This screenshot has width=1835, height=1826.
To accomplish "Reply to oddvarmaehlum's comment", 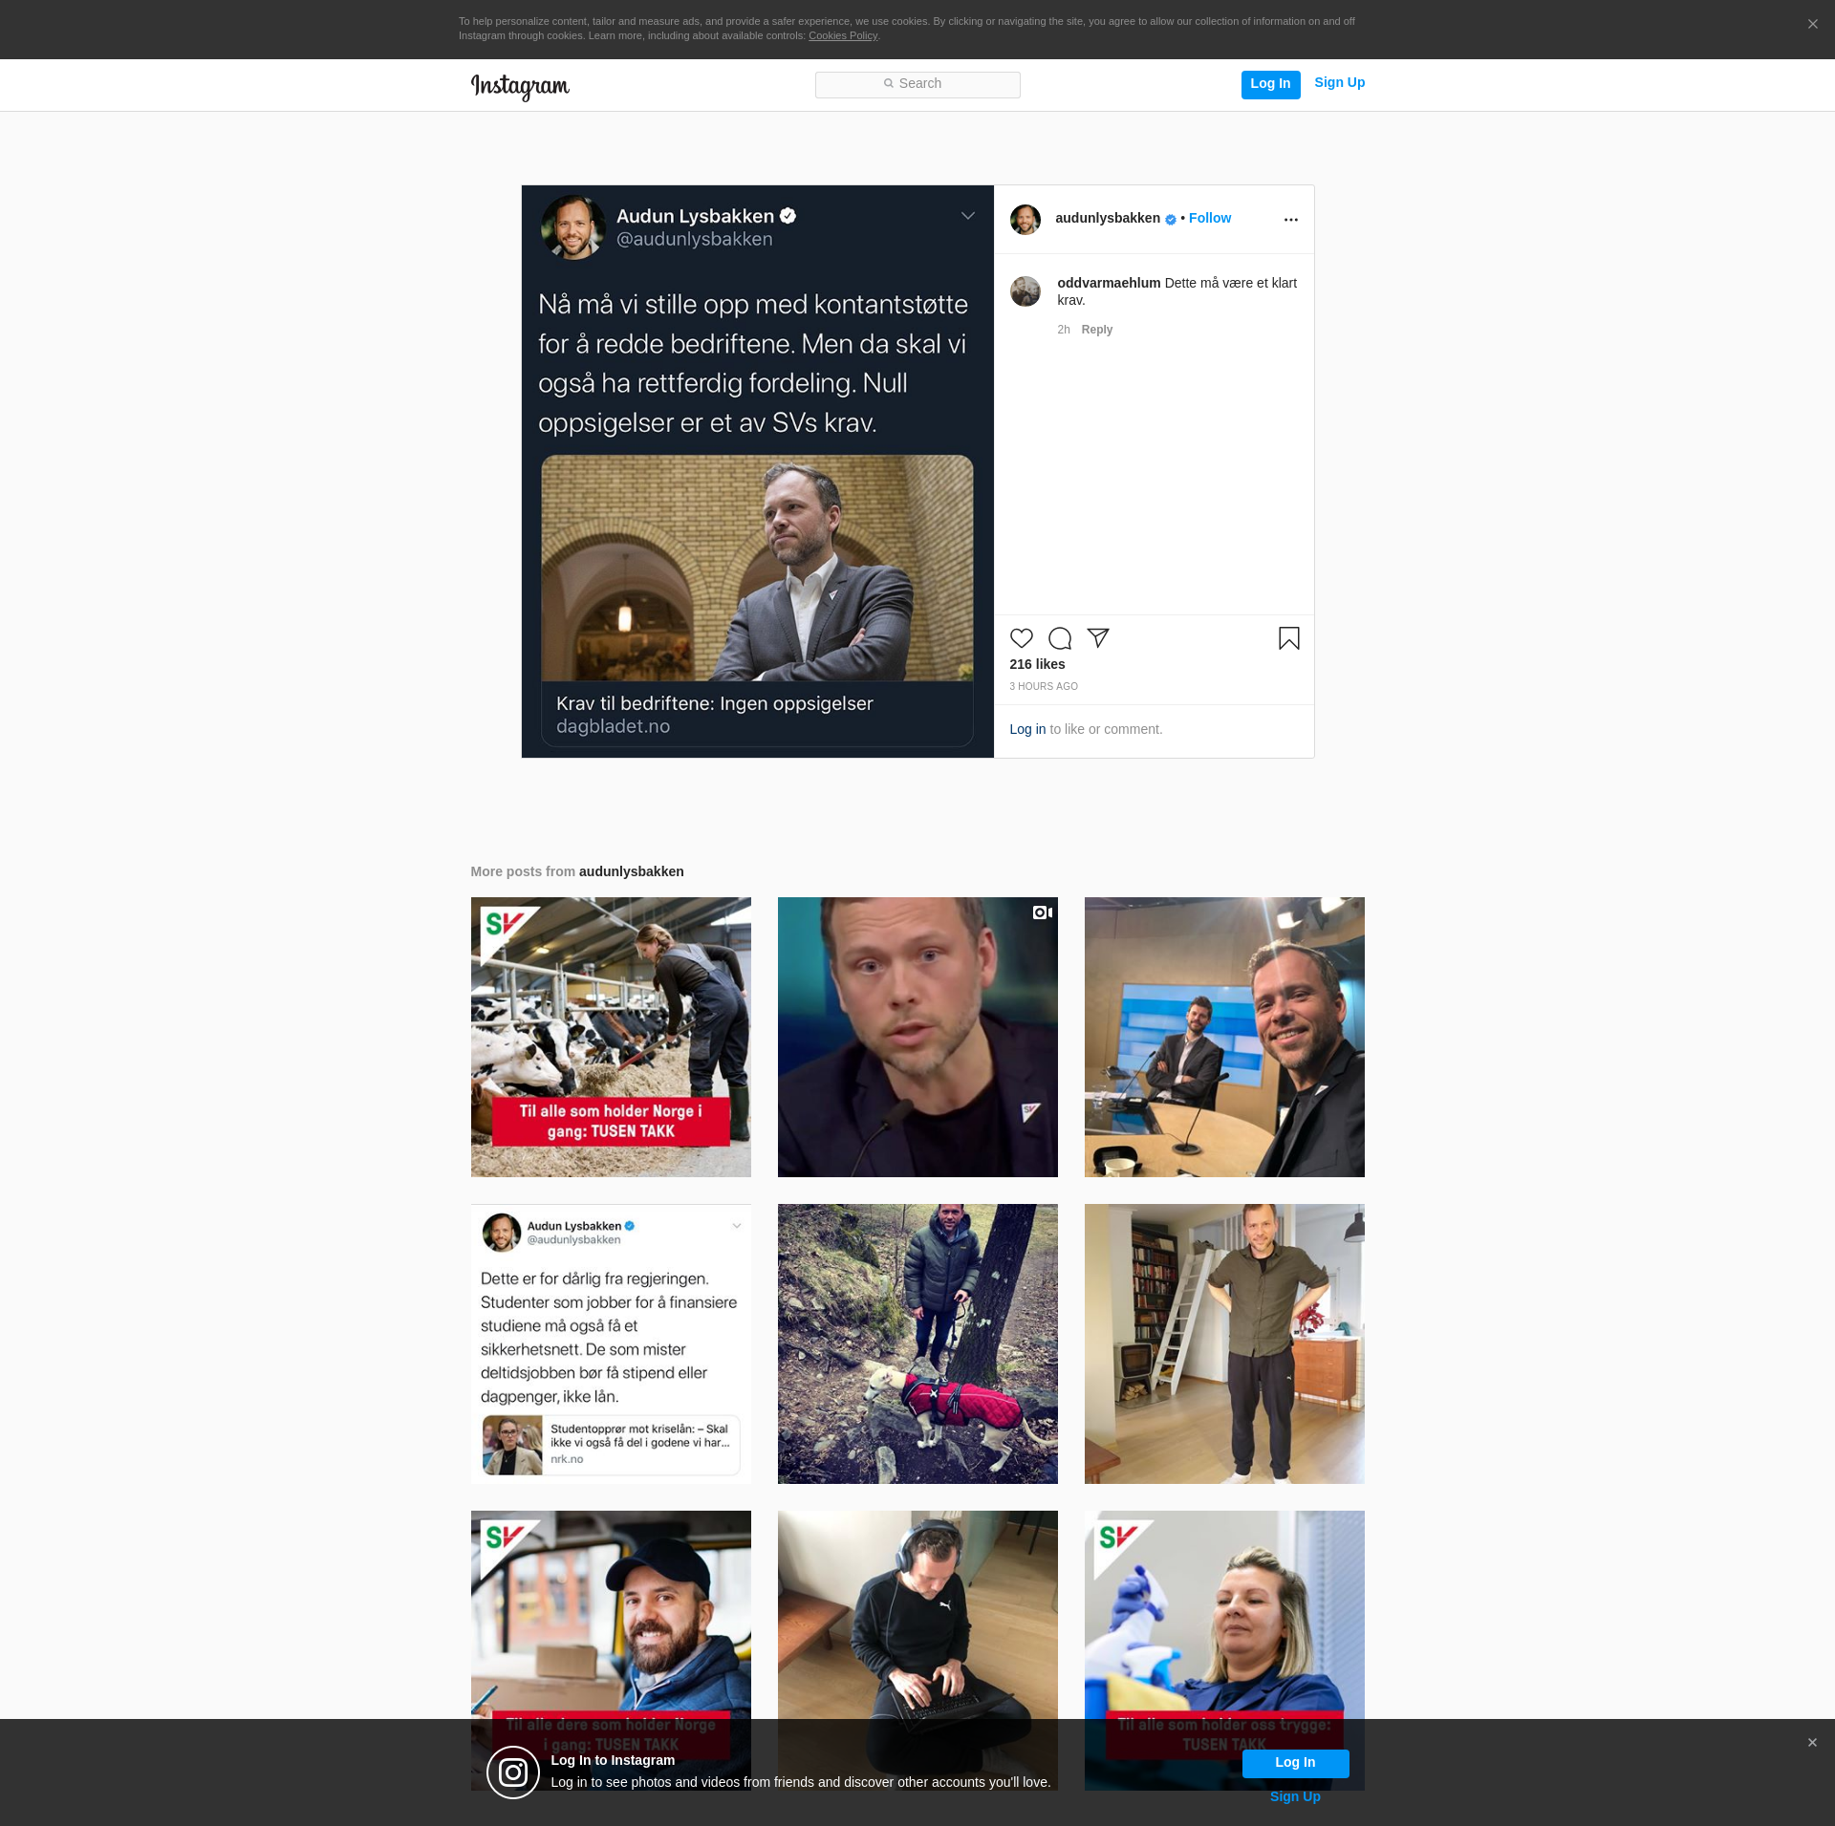I will [x=1096, y=330].
